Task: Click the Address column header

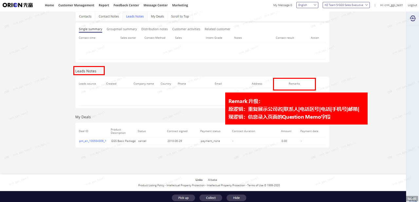Action: (x=257, y=84)
